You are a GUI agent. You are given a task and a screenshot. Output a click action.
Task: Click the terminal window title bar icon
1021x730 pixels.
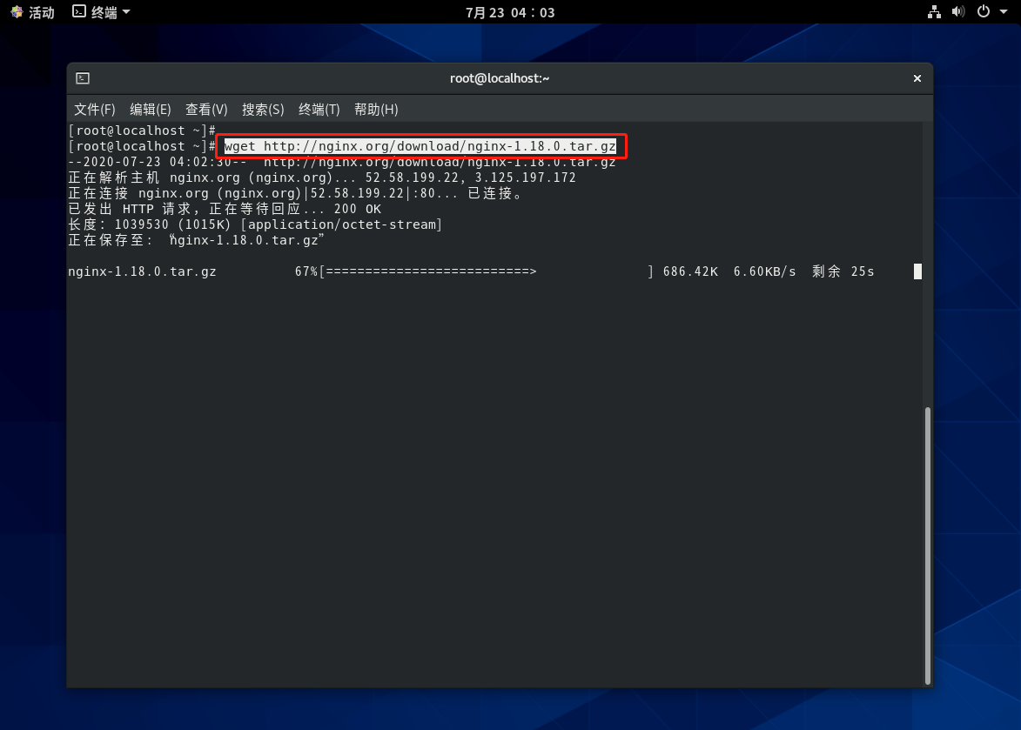(x=83, y=78)
